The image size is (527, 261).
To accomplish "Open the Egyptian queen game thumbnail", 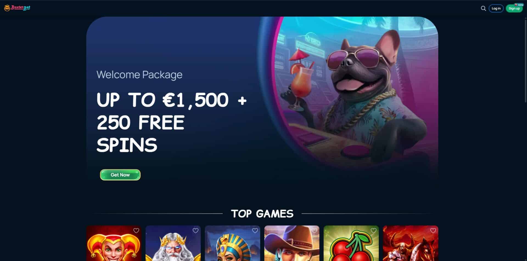I will coord(232,243).
